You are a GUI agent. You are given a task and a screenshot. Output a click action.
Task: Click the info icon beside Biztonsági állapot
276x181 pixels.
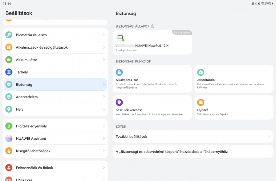click(153, 26)
